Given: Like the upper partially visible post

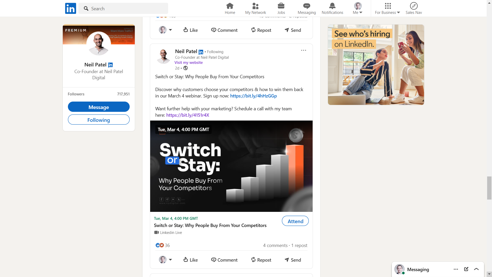Looking at the screenshot, I should (x=191, y=30).
